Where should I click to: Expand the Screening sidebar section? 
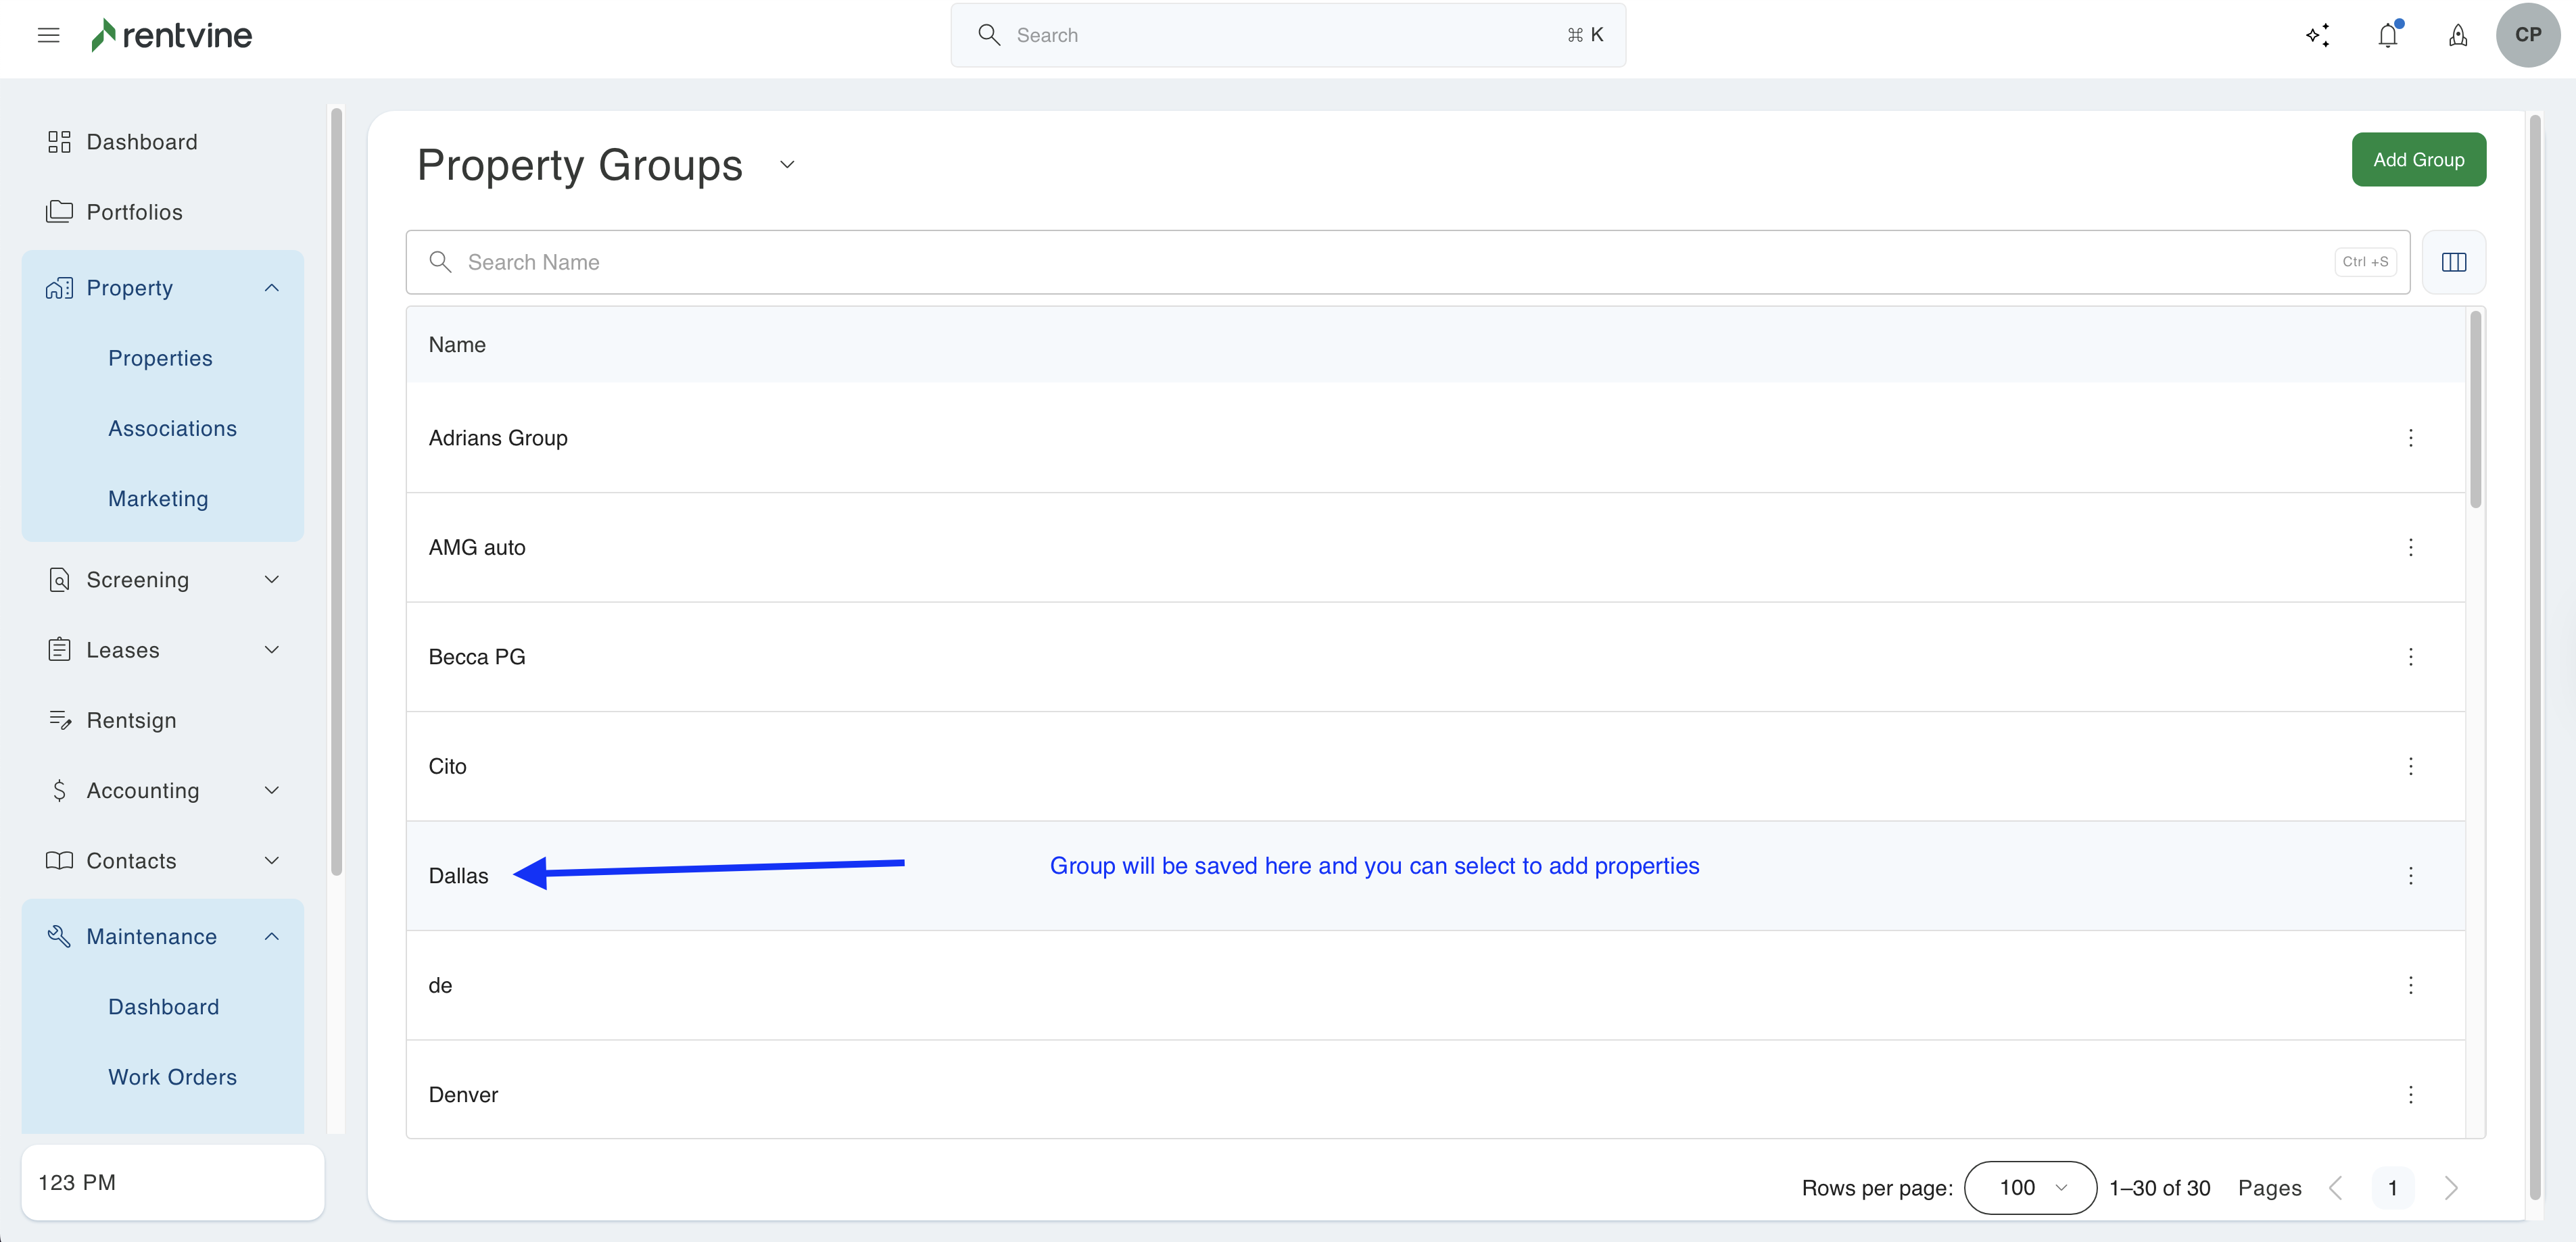[x=271, y=580]
